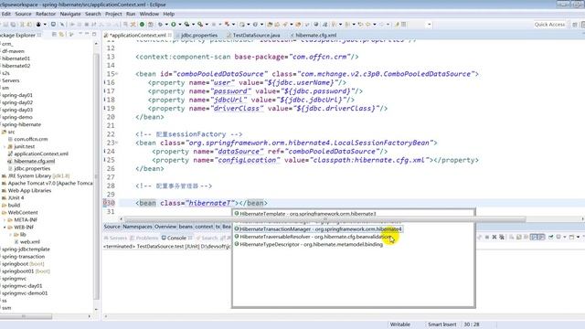Open the Navigate menu

pos(70,14)
